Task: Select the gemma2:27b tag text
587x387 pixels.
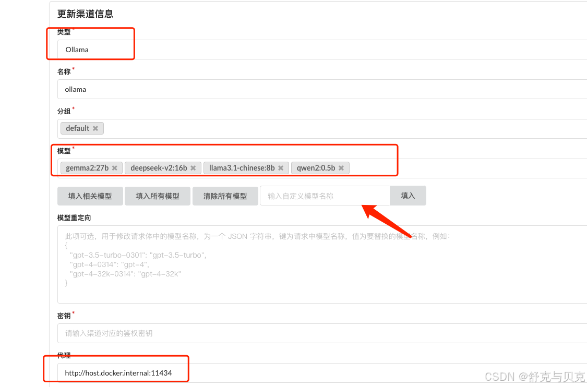Action: pos(87,168)
